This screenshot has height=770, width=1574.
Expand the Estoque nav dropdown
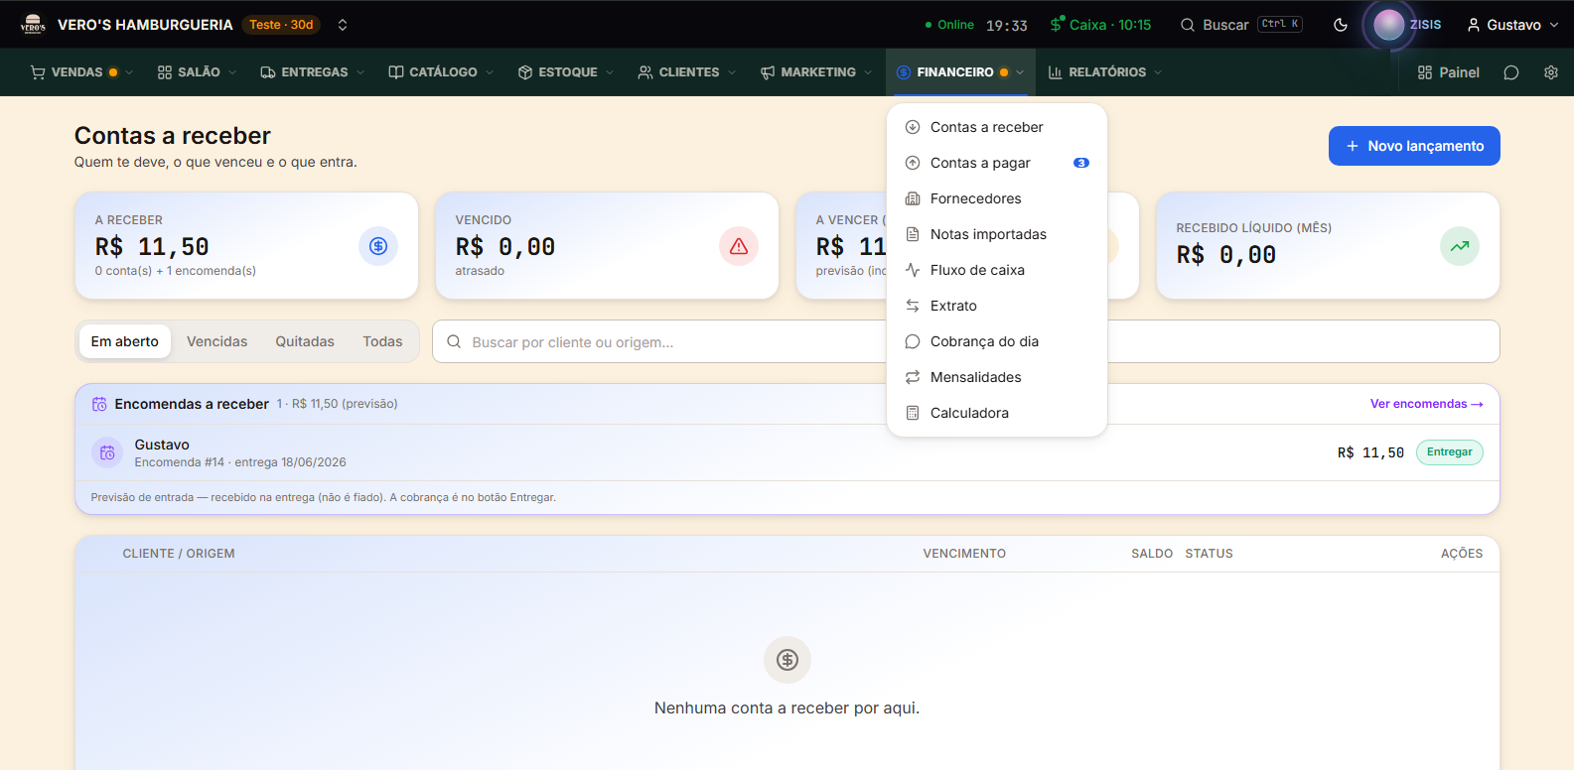click(x=566, y=72)
